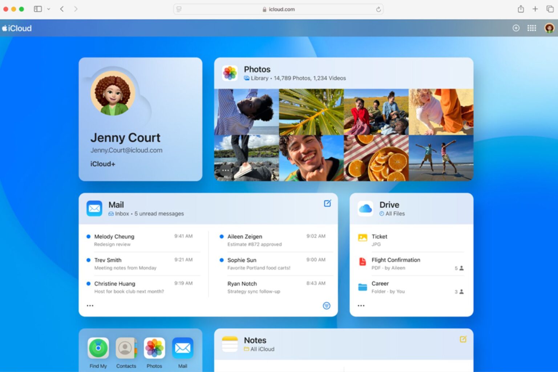The image size is (558, 372).
Task: Open Find My app
Action: click(x=98, y=348)
